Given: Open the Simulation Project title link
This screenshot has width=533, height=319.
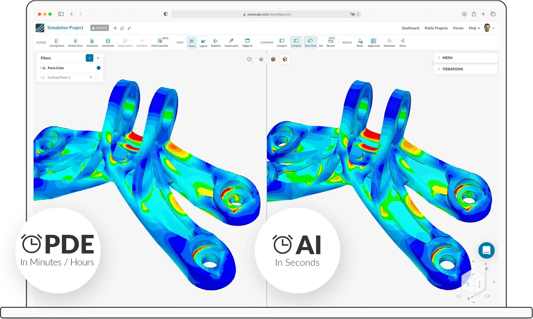Looking at the screenshot, I should [65, 28].
